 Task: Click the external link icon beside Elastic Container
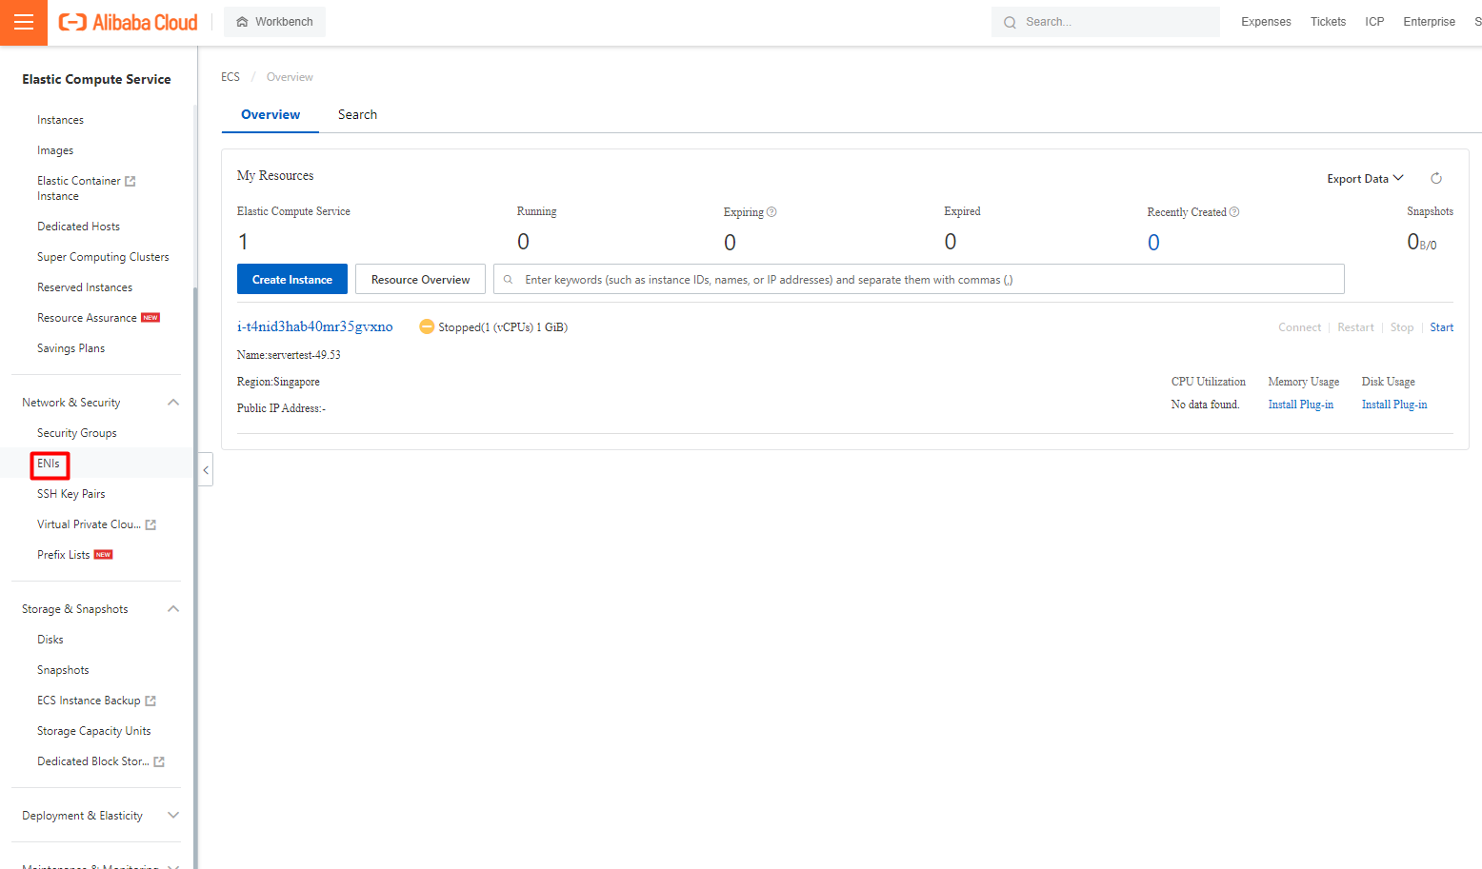coord(130,181)
